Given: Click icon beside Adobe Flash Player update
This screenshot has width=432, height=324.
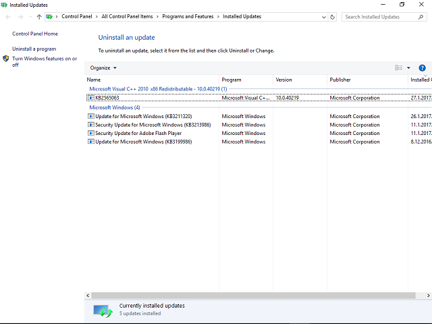Looking at the screenshot, I should click(x=90, y=133).
